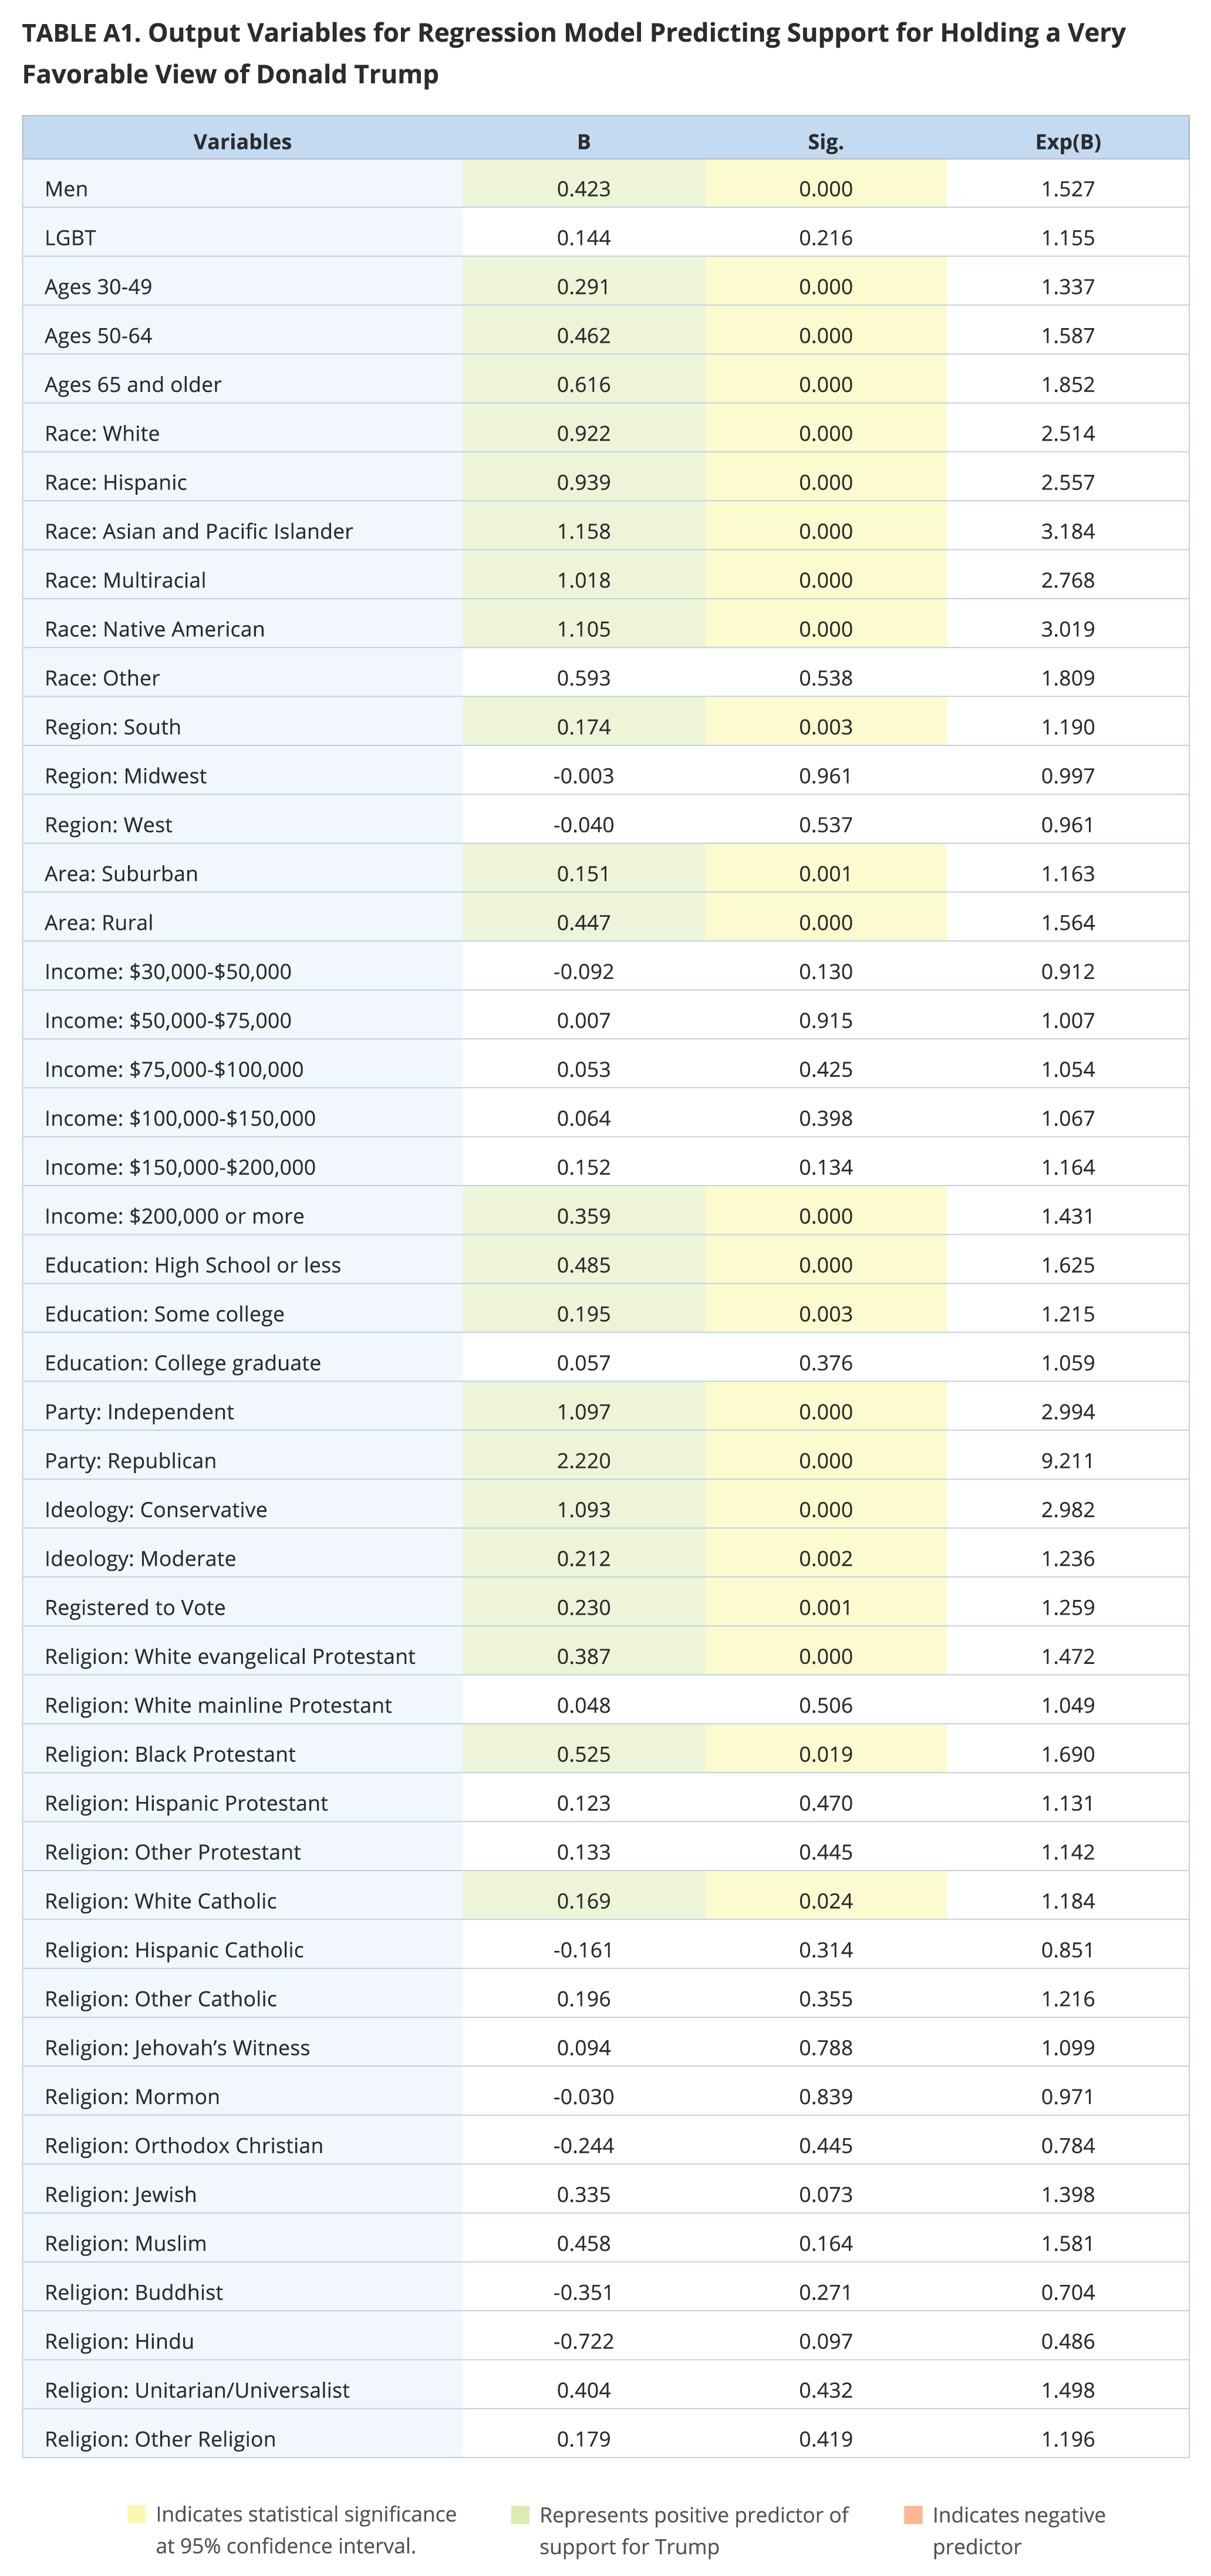
Task: Click the yellow legend color swatch
Action: tap(136, 2514)
